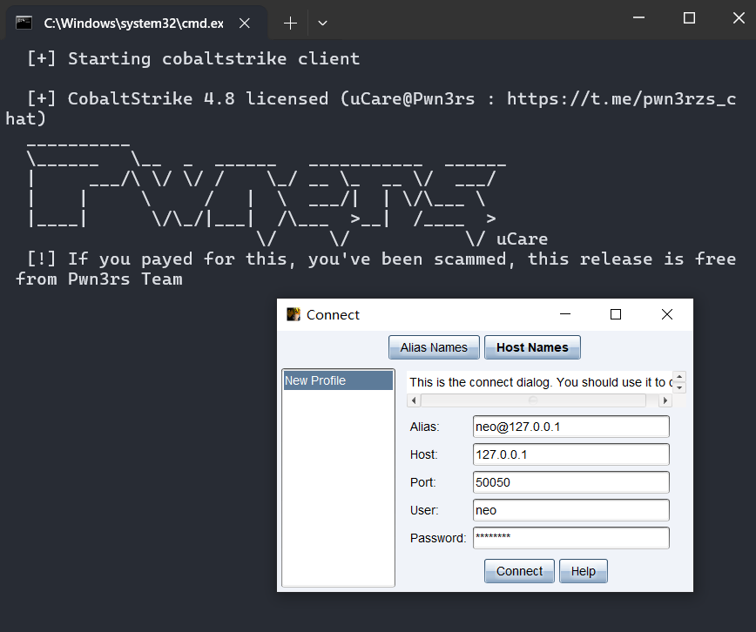This screenshot has width=756, height=632.
Task: Select the cmd.exe terminal tab
Action: click(x=136, y=24)
